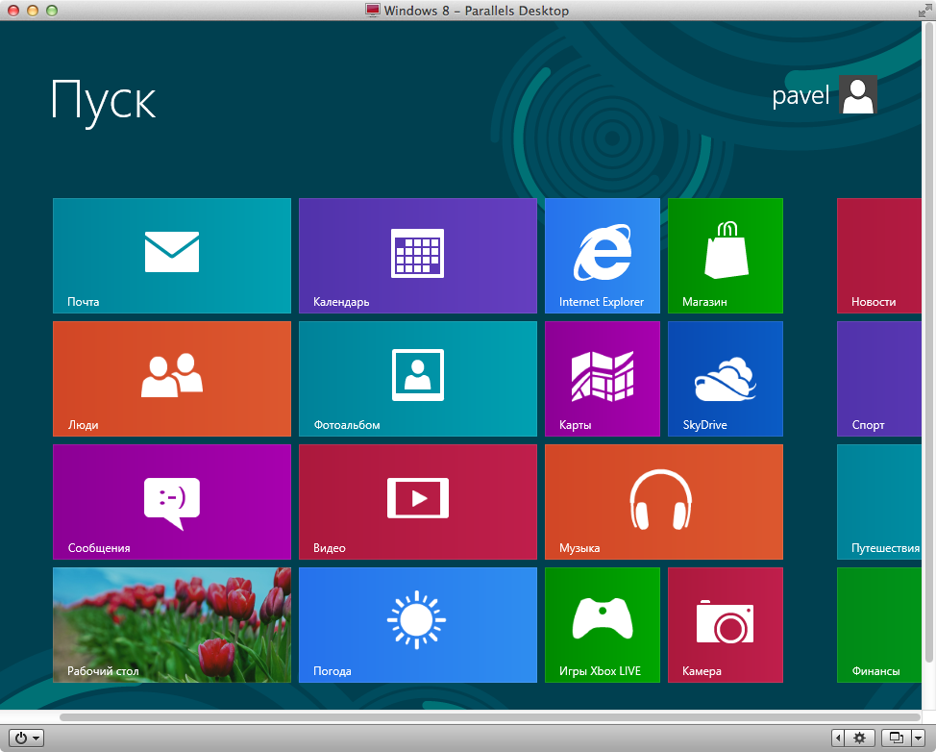Open the Parallels power button menu

[26, 738]
